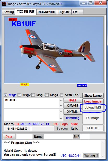
Task: Tick the Scrn Cap checkbox
Action: (x=61, y=95)
